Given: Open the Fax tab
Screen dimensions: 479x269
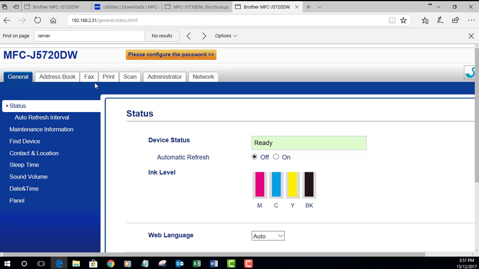Looking at the screenshot, I should coord(89,77).
